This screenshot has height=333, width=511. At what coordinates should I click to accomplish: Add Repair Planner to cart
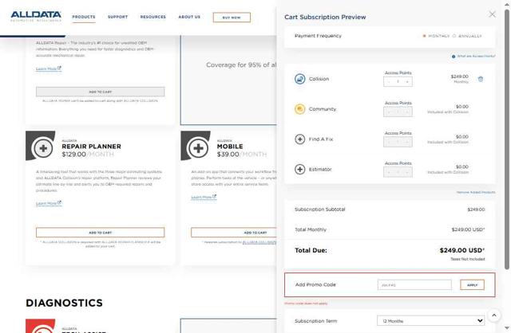click(x=101, y=233)
